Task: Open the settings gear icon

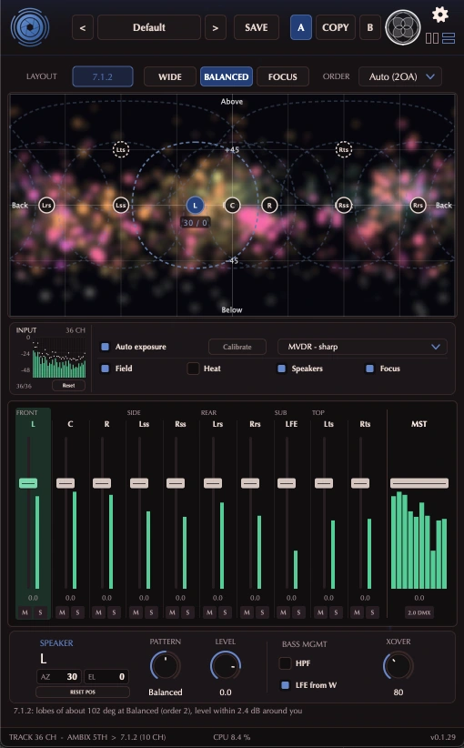Action: click(439, 15)
